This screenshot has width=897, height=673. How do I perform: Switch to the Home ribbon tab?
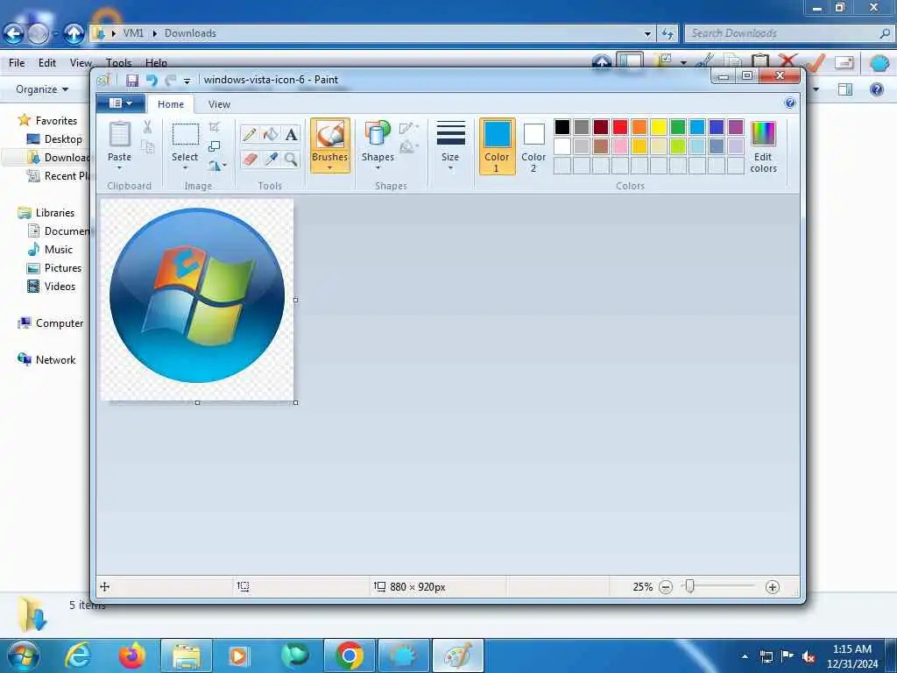171,104
